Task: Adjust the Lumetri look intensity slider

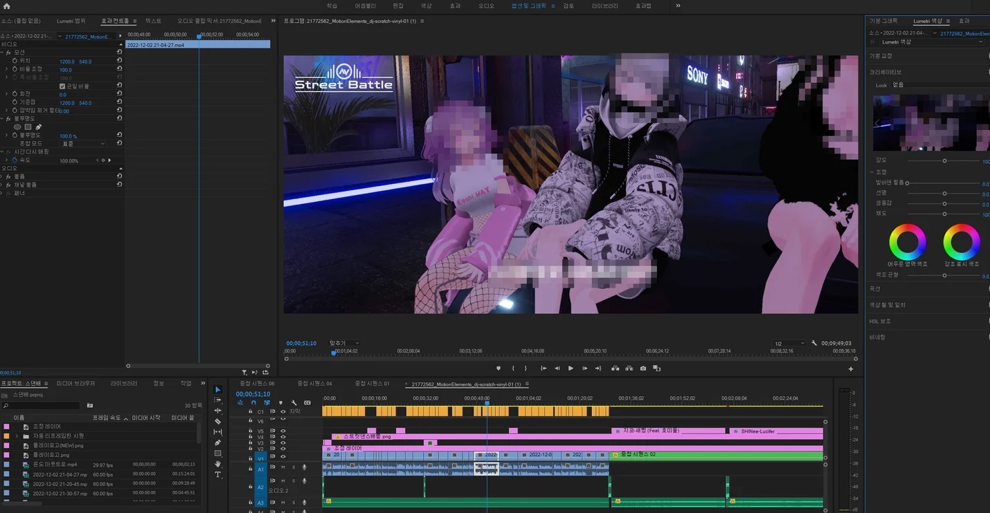Action: pos(944,160)
